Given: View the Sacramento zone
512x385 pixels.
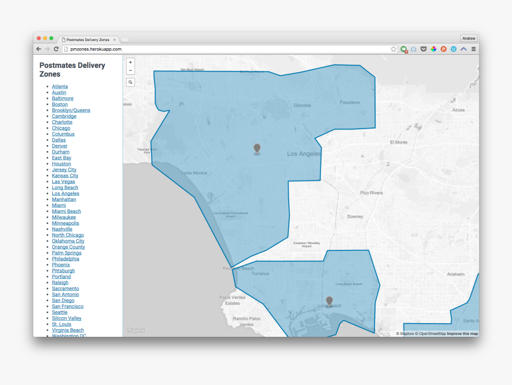Looking at the screenshot, I should click(65, 289).
